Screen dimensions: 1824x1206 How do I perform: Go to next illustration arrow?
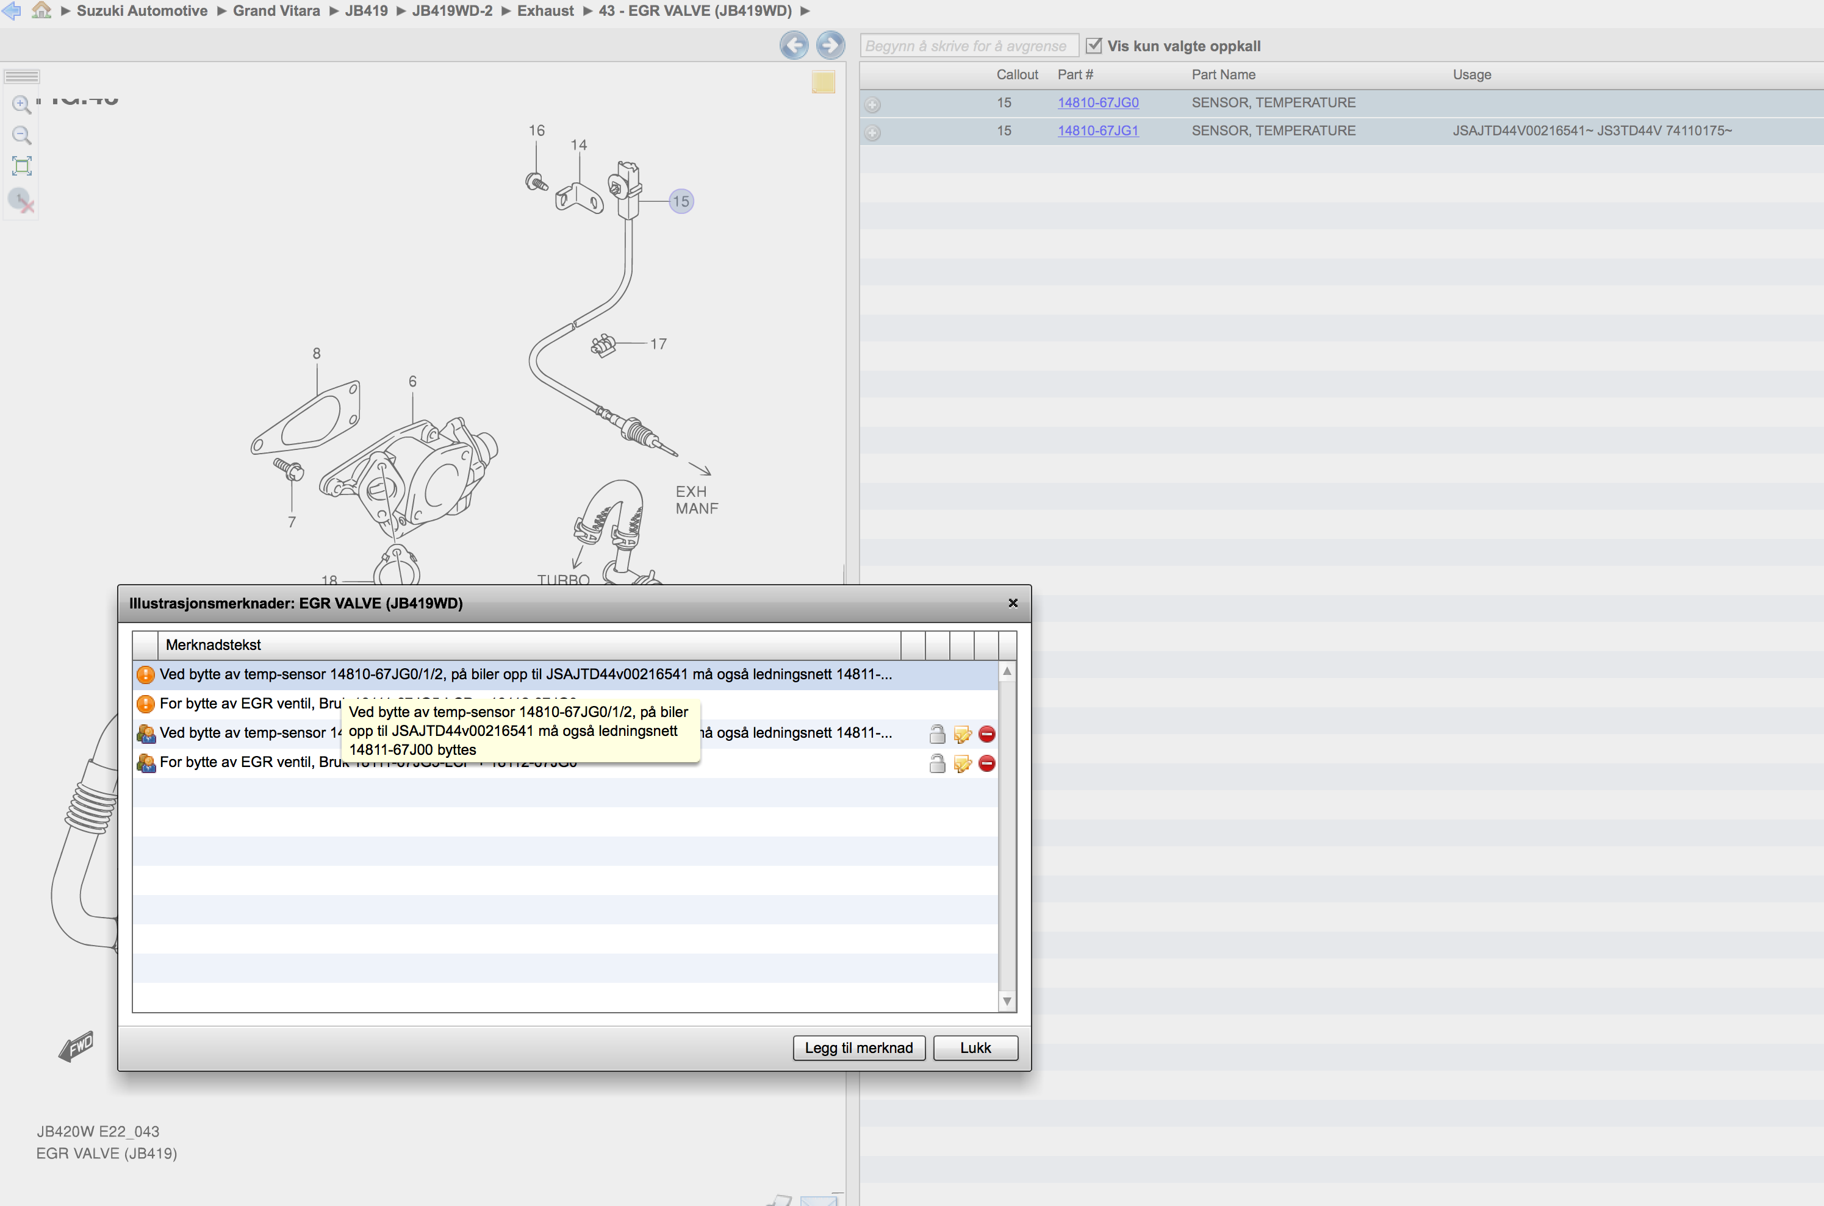click(830, 45)
